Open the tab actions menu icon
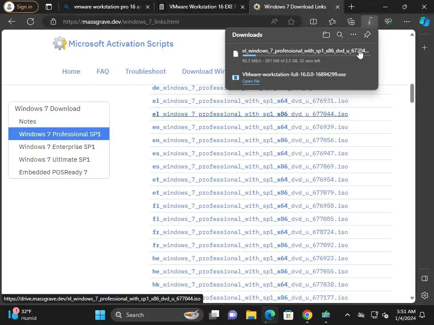The width and height of the screenshot is (434, 325). [48, 7]
